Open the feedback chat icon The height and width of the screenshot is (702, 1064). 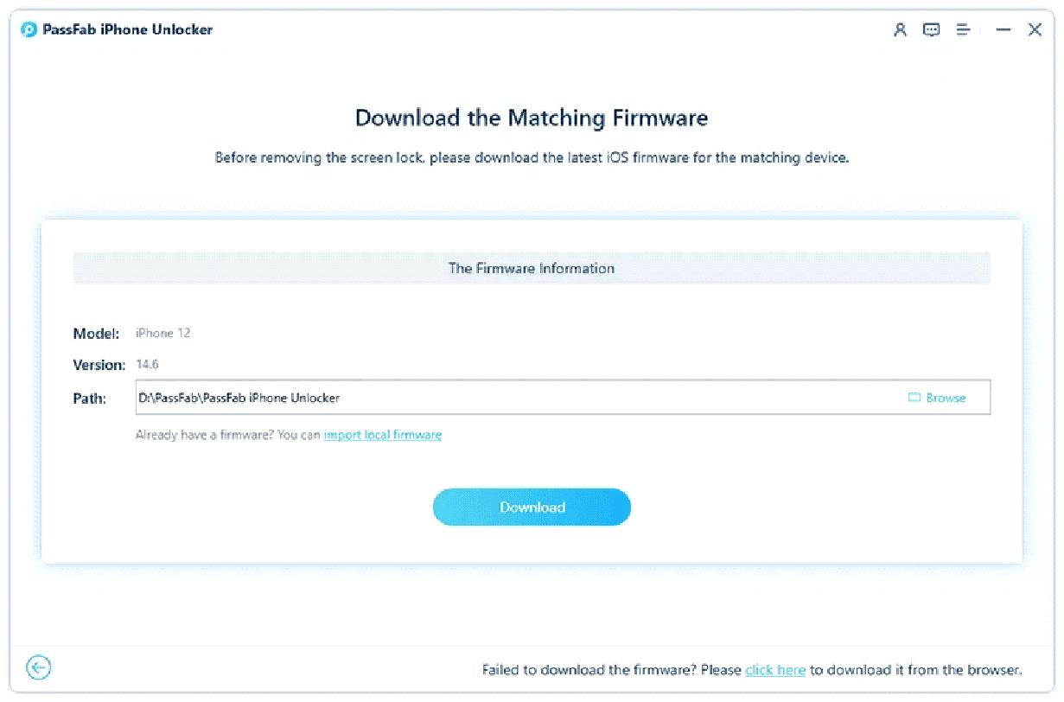(931, 29)
